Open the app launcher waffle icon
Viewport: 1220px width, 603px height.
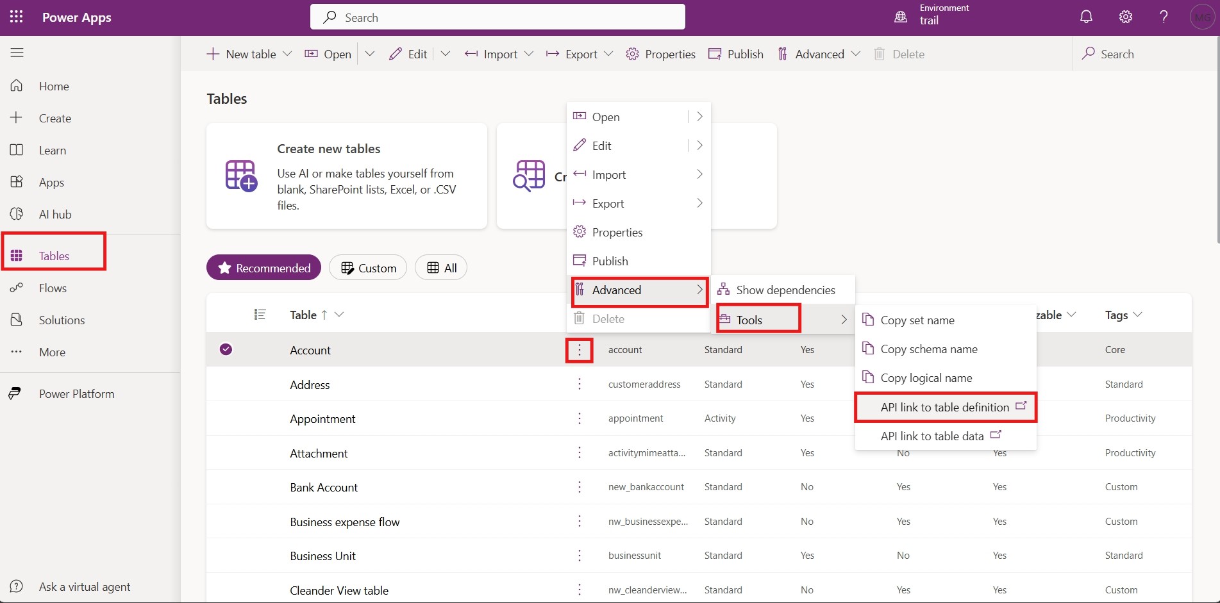[x=17, y=17]
